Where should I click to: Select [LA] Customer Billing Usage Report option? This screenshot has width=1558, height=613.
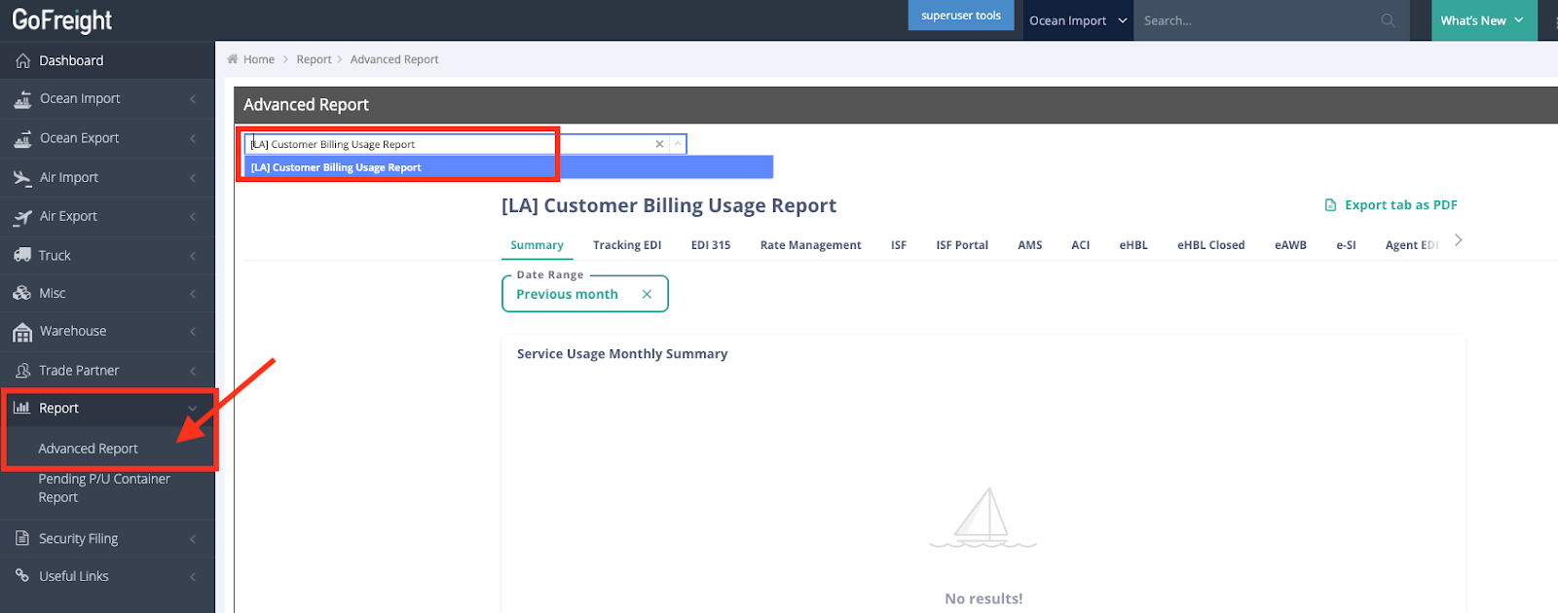click(x=336, y=167)
